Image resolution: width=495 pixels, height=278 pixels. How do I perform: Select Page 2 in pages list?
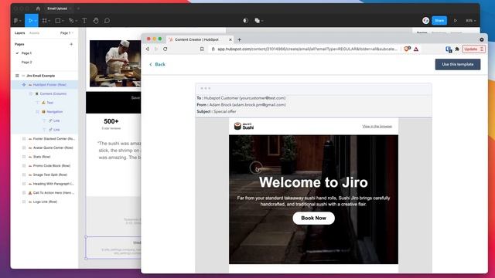pyautogui.click(x=26, y=62)
